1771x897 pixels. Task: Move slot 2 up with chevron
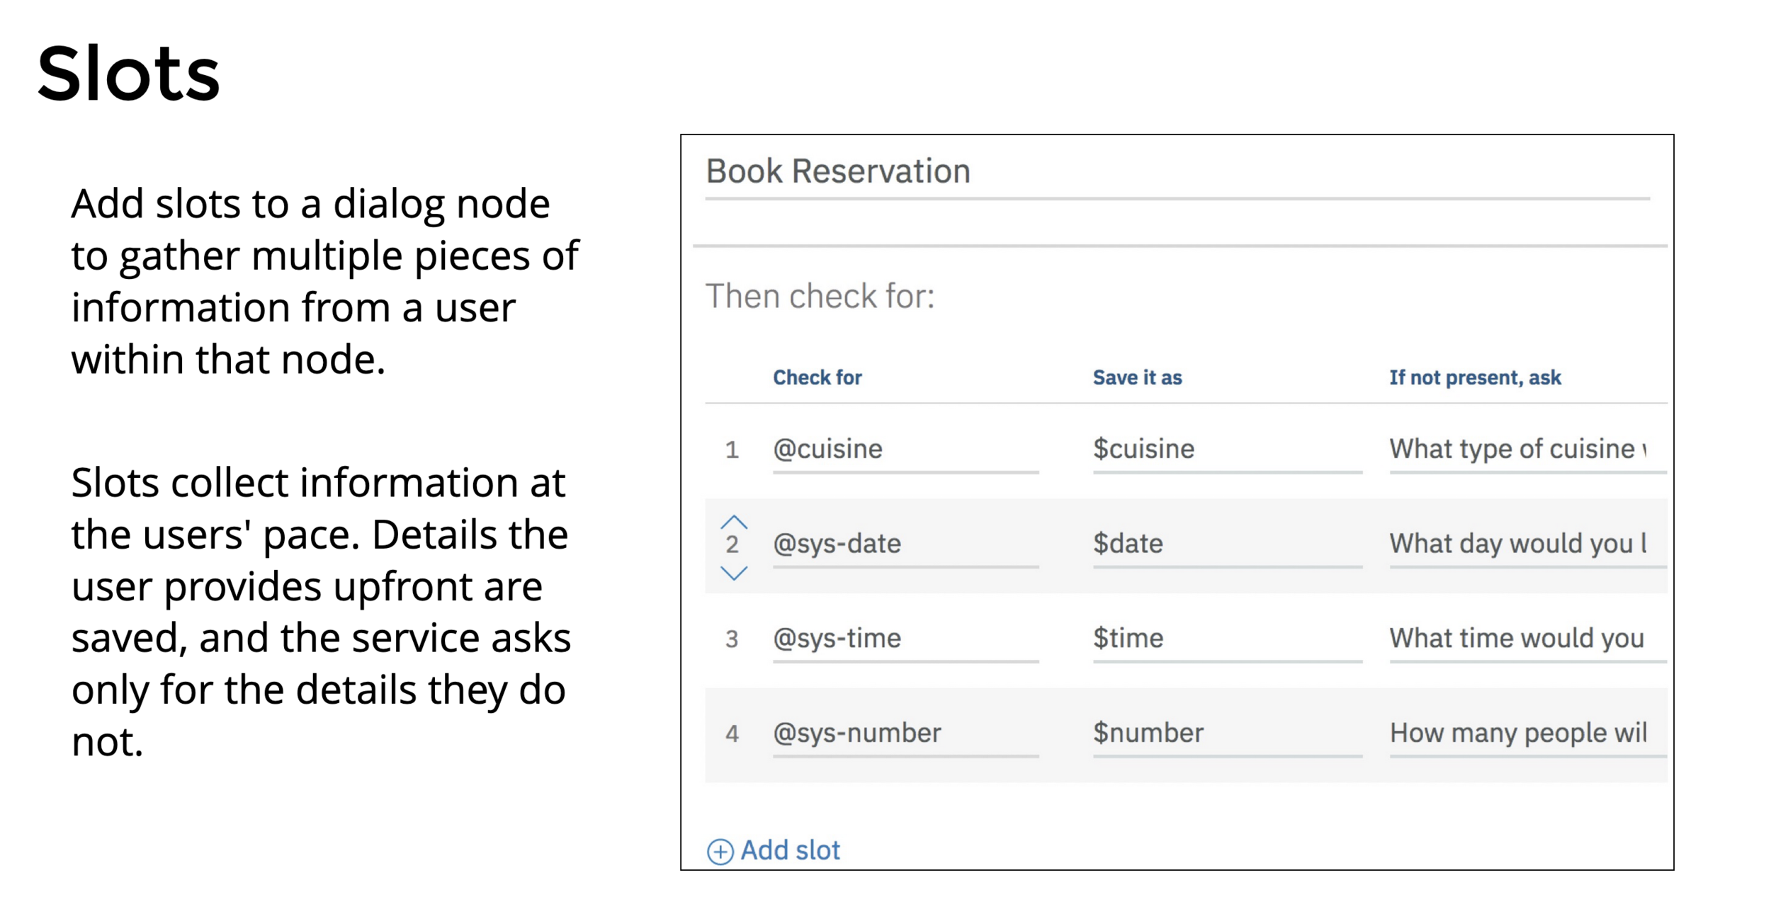point(734,523)
